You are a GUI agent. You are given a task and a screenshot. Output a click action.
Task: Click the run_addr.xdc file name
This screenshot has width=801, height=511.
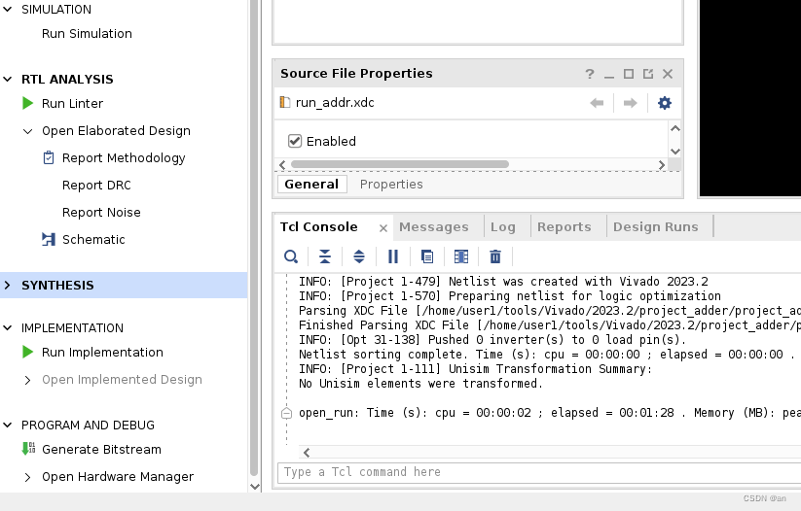(x=335, y=103)
